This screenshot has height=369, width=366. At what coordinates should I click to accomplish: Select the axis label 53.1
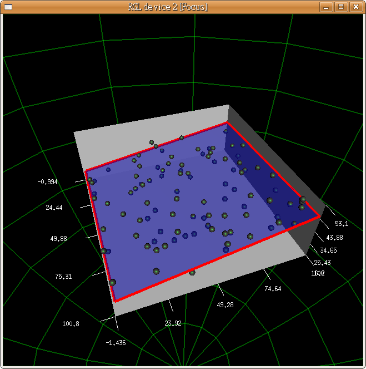(341, 224)
